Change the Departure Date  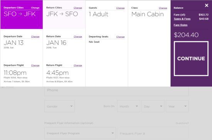(x=35, y=37)
